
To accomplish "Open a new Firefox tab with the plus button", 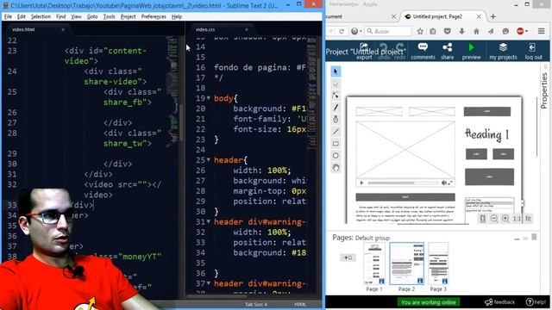I will (492, 16).
